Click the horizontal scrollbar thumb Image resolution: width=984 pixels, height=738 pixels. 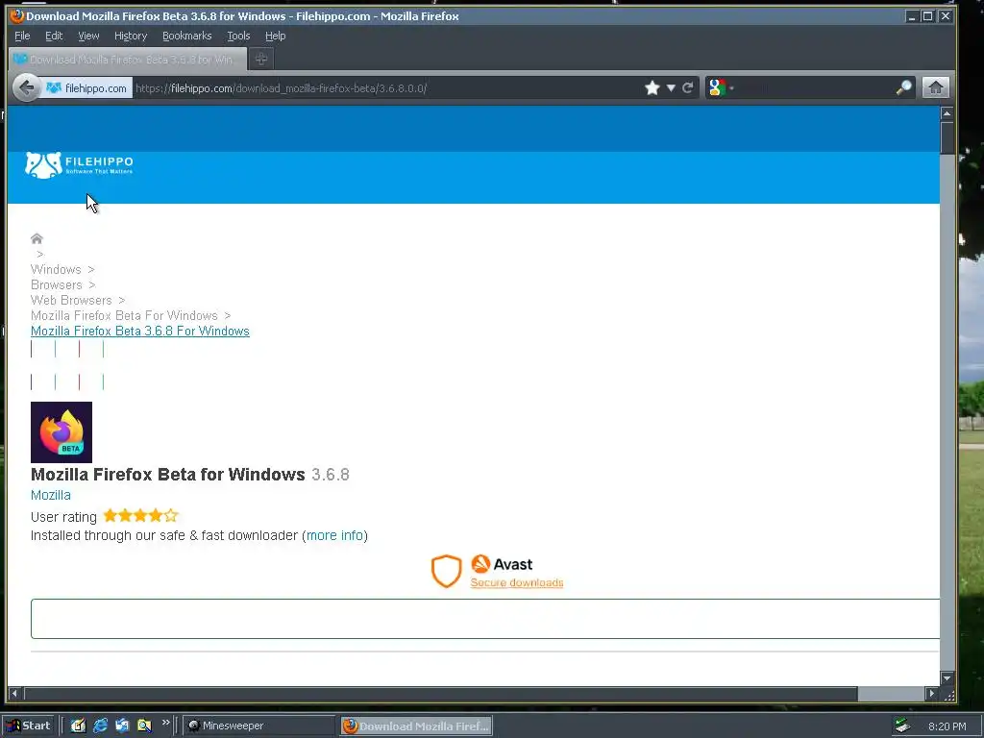[440, 694]
